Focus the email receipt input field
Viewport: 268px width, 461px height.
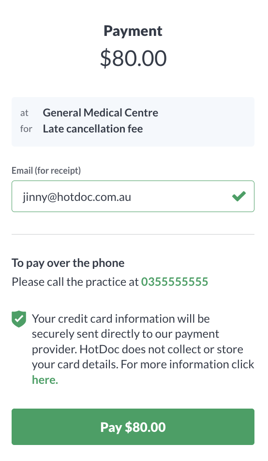tap(133, 196)
